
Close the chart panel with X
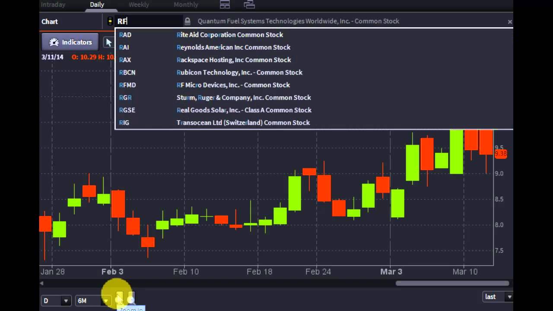pyautogui.click(x=510, y=22)
